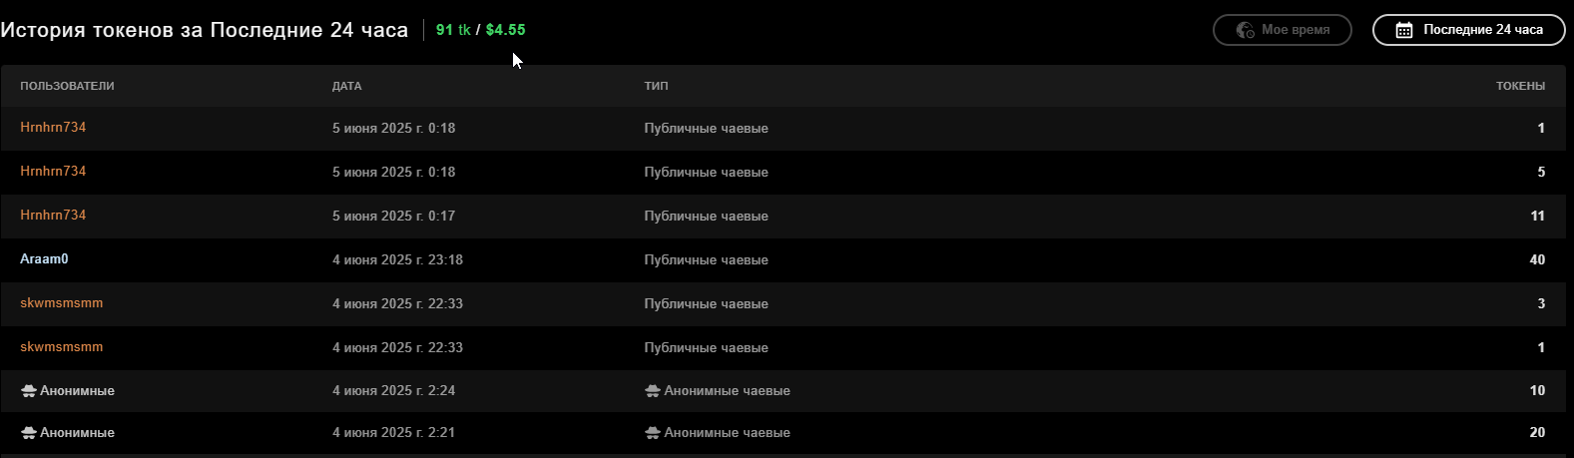The image size is (1574, 458).
Task: Sort by the Пользователи column header
Action: click(67, 86)
